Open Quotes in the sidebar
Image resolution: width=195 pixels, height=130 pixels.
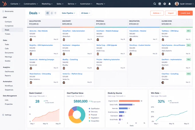[7, 61]
